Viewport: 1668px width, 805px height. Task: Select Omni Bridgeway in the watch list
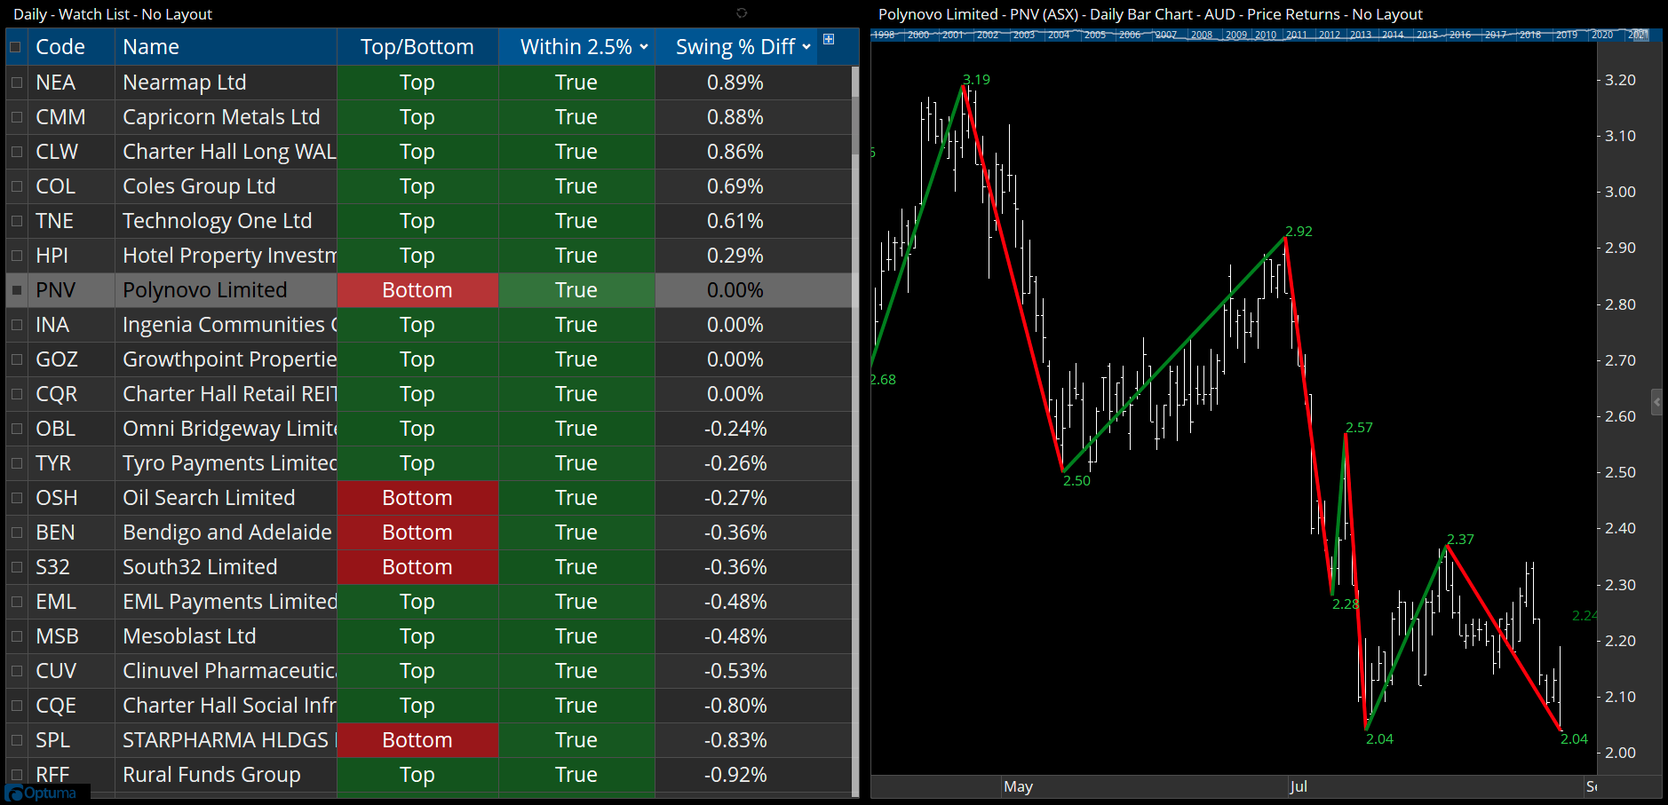pos(226,429)
